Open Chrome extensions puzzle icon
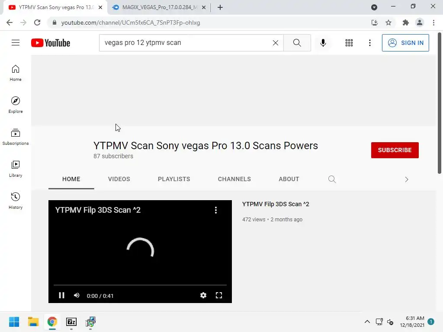443x332 pixels. (x=405, y=22)
